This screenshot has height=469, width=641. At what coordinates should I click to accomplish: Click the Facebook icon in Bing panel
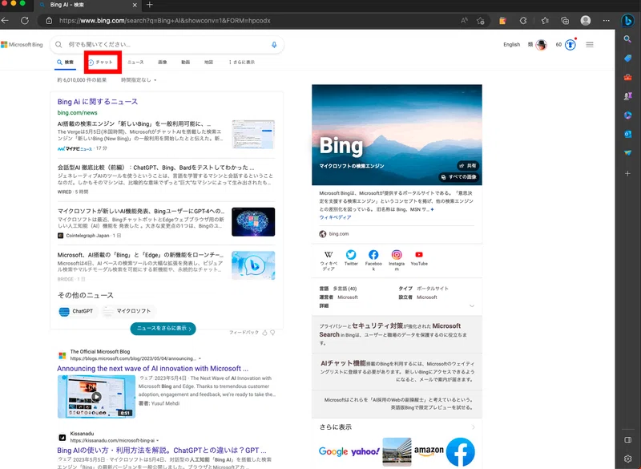373,255
